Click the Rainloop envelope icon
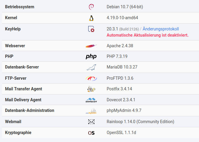The width and height of the screenshot is (199, 142). click(x=91, y=122)
